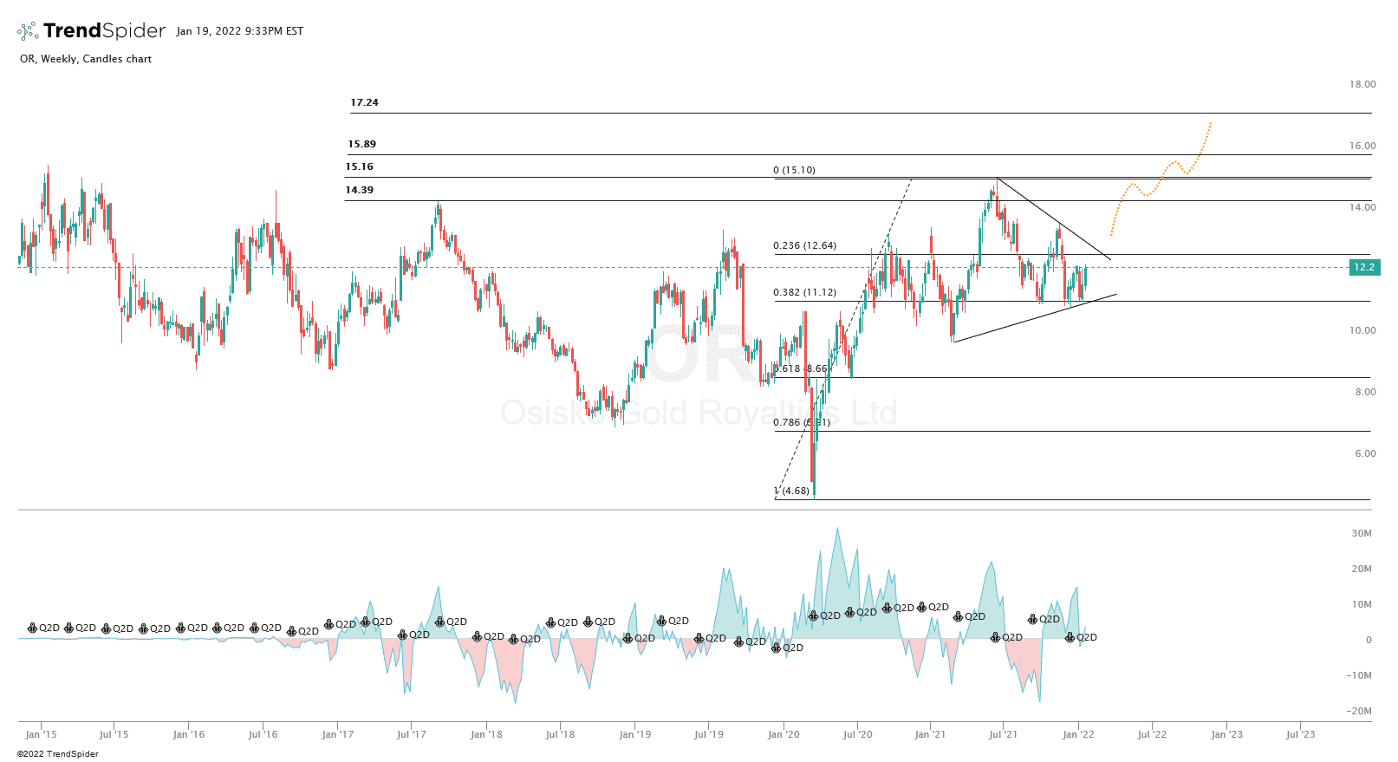Click the rightmost Q2D dividend marker icon

click(x=1070, y=637)
